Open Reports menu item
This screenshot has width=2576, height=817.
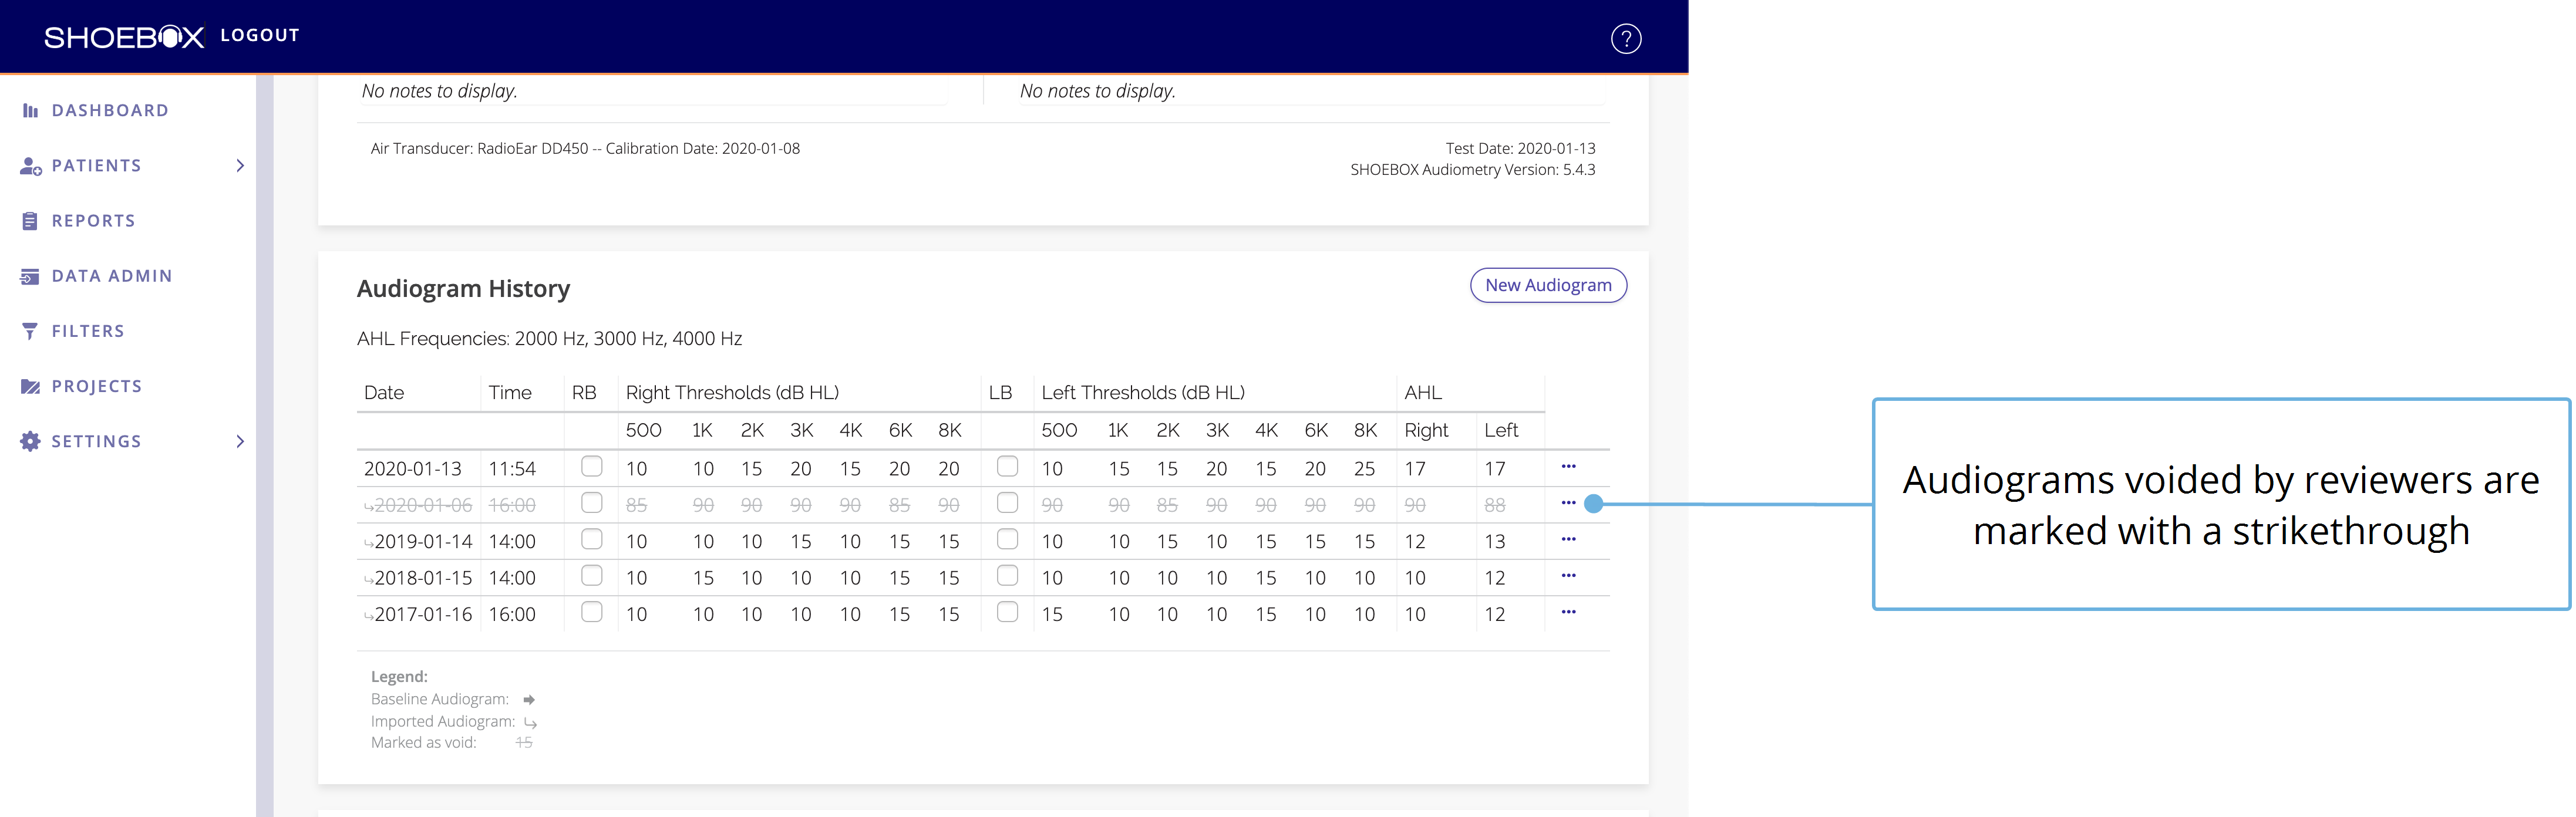[x=93, y=221]
